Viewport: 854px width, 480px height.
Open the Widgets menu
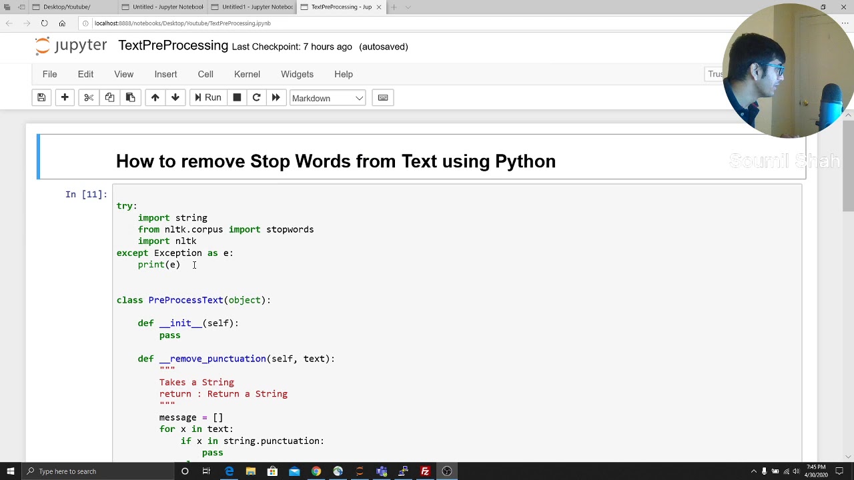point(297,74)
